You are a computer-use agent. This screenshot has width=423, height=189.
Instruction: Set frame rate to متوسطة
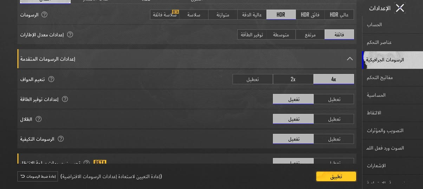click(x=281, y=35)
